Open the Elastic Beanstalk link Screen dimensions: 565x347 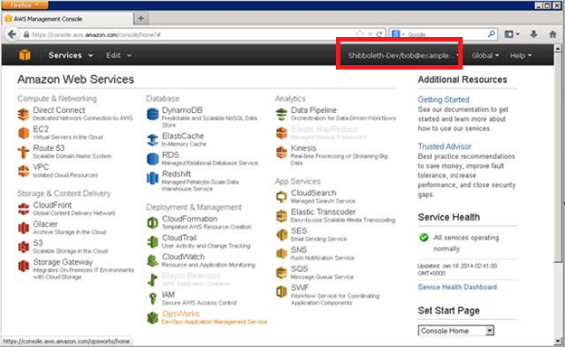coord(192,276)
